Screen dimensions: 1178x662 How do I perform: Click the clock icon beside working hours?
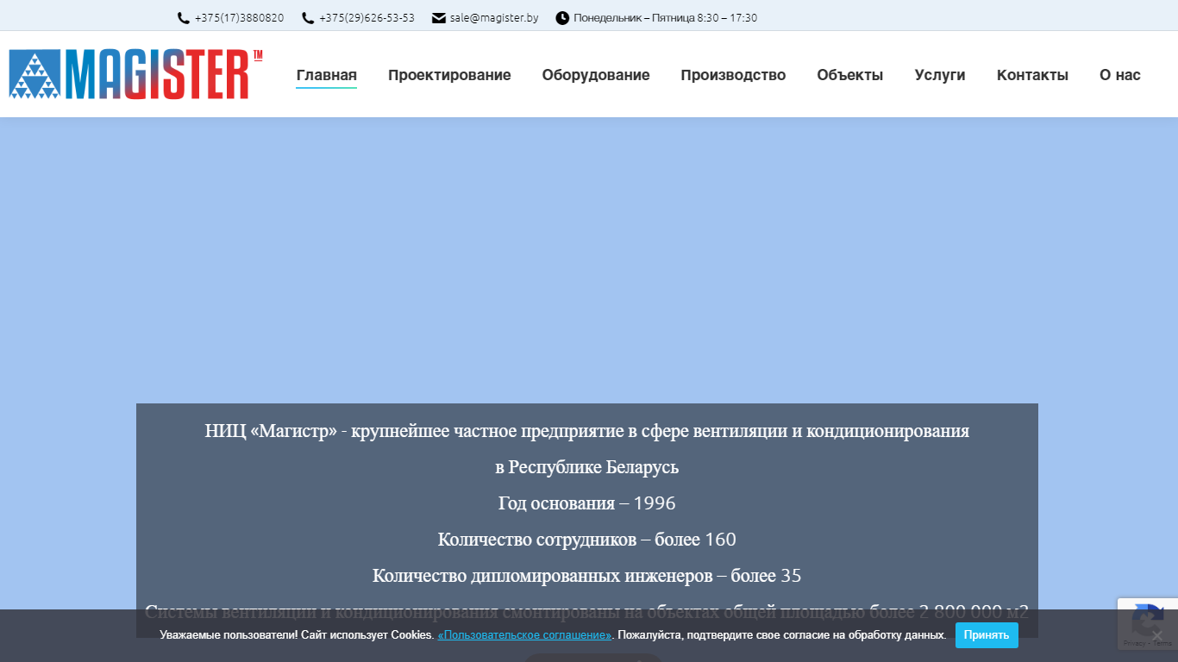(x=562, y=18)
